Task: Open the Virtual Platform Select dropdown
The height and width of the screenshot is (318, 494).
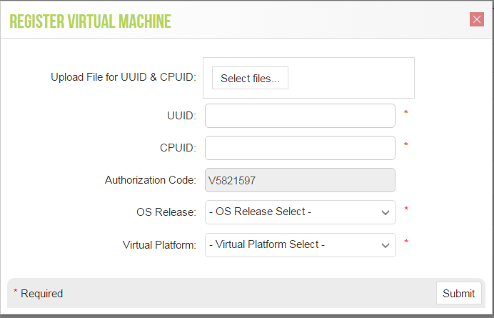Action: click(x=300, y=244)
